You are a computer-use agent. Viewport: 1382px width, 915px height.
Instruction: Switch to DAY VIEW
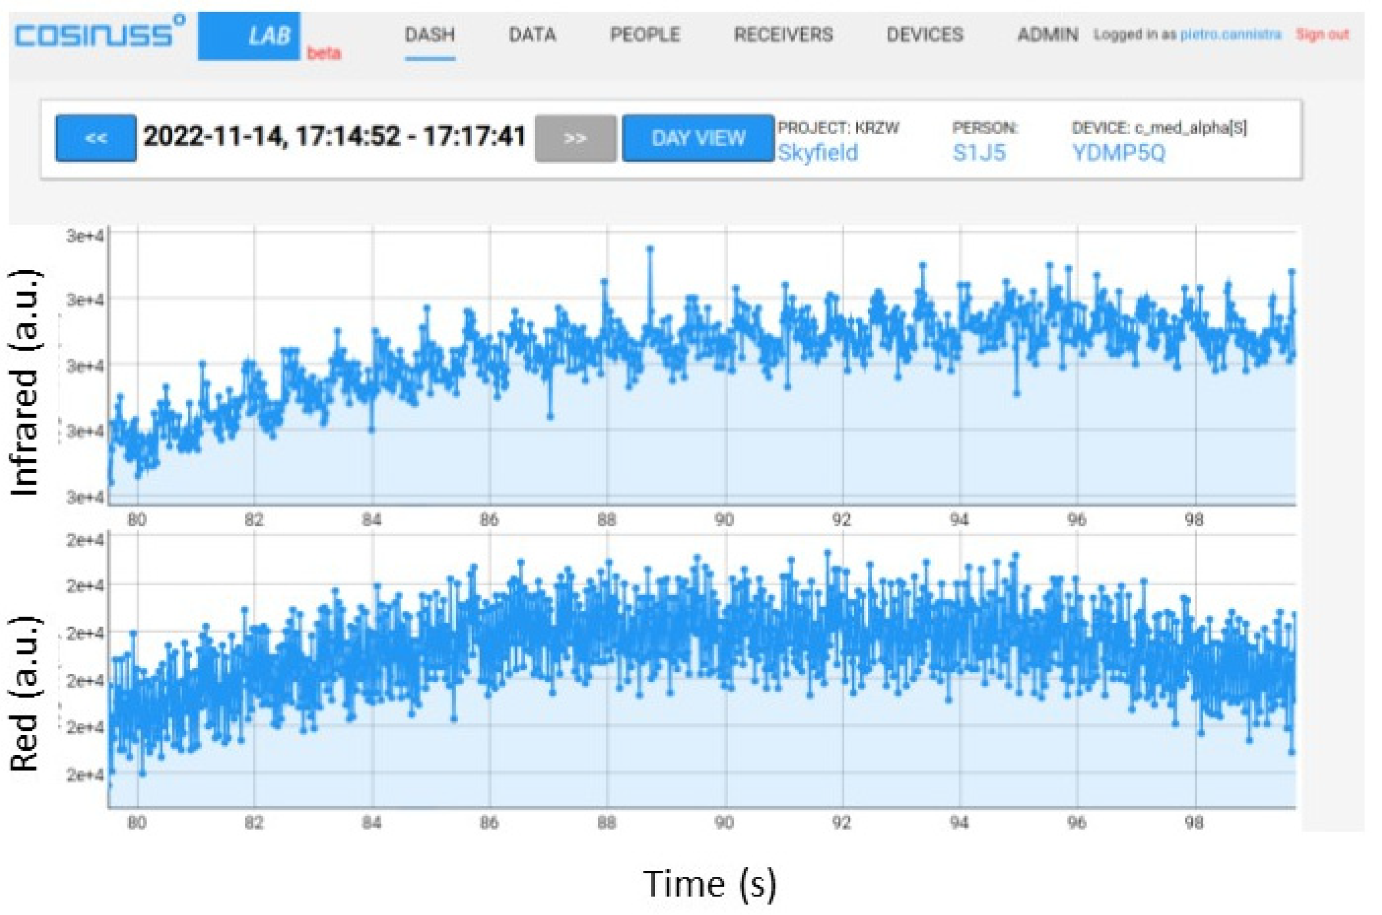pyautogui.click(x=698, y=138)
